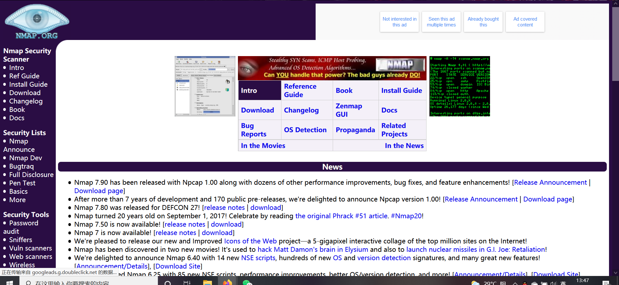Open Nmap Dev mailing list link
This screenshot has height=285, width=619.
point(25,158)
